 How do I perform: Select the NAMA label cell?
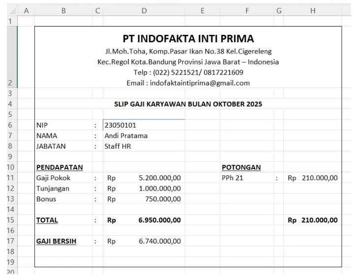tap(63, 136)
